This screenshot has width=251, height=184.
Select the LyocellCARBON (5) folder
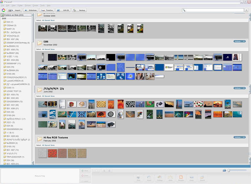[x=14, y=81]
